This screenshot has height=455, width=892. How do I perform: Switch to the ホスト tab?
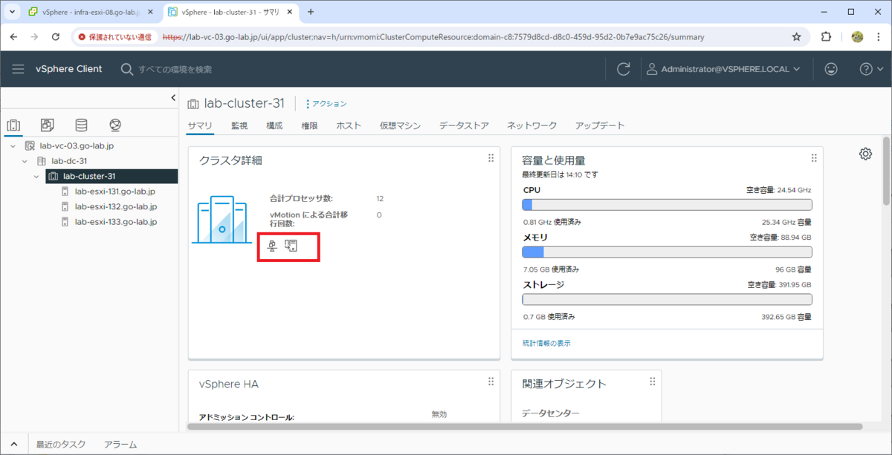click(x=349, y=125)
